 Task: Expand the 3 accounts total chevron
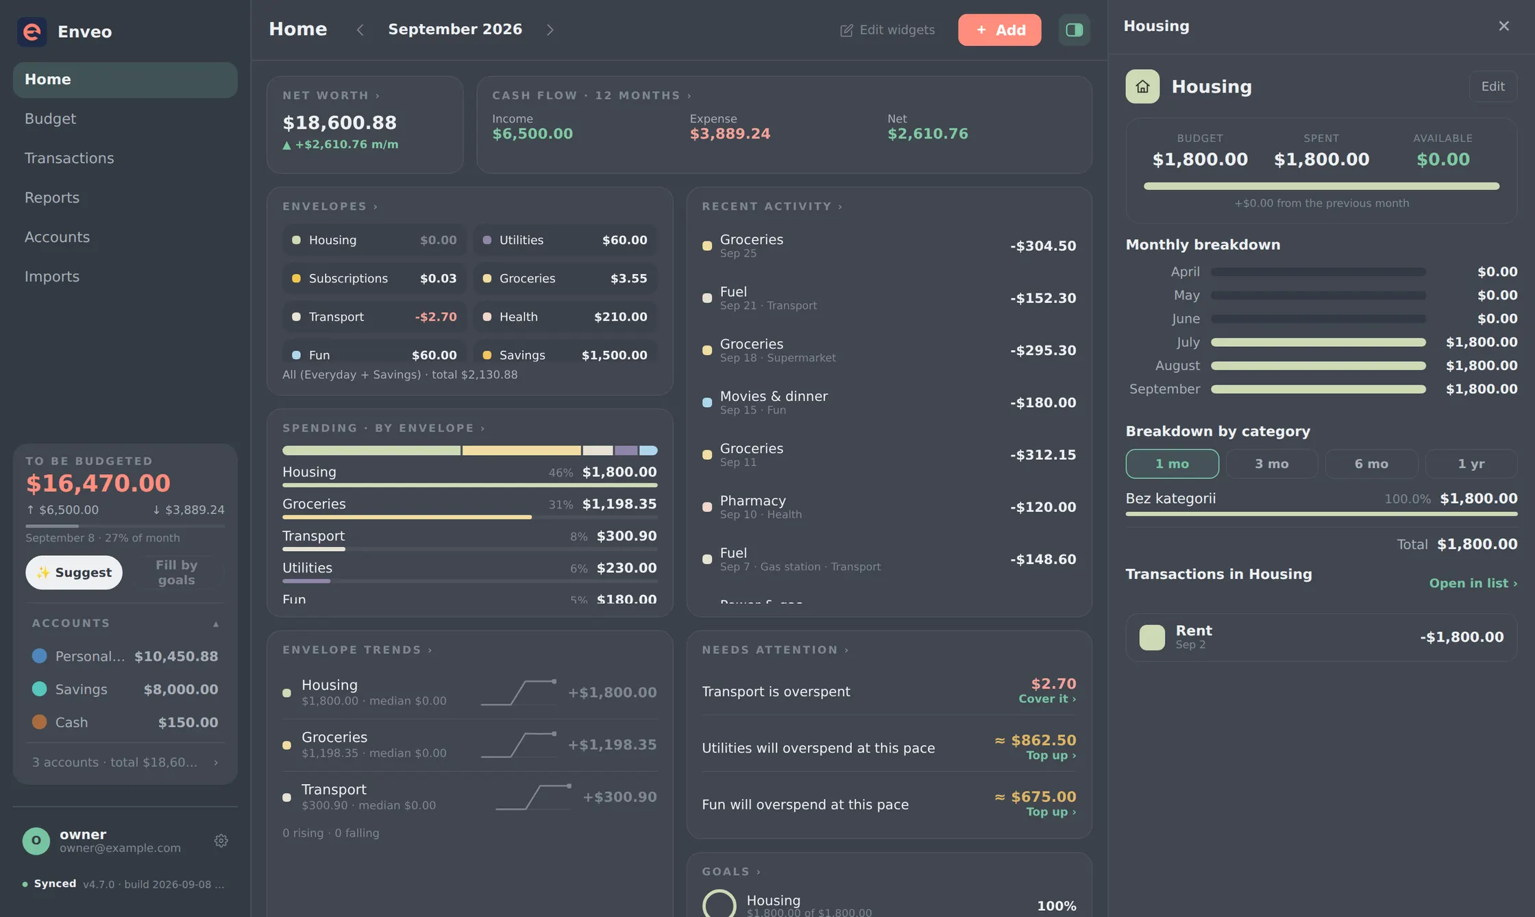coord(216,762)
